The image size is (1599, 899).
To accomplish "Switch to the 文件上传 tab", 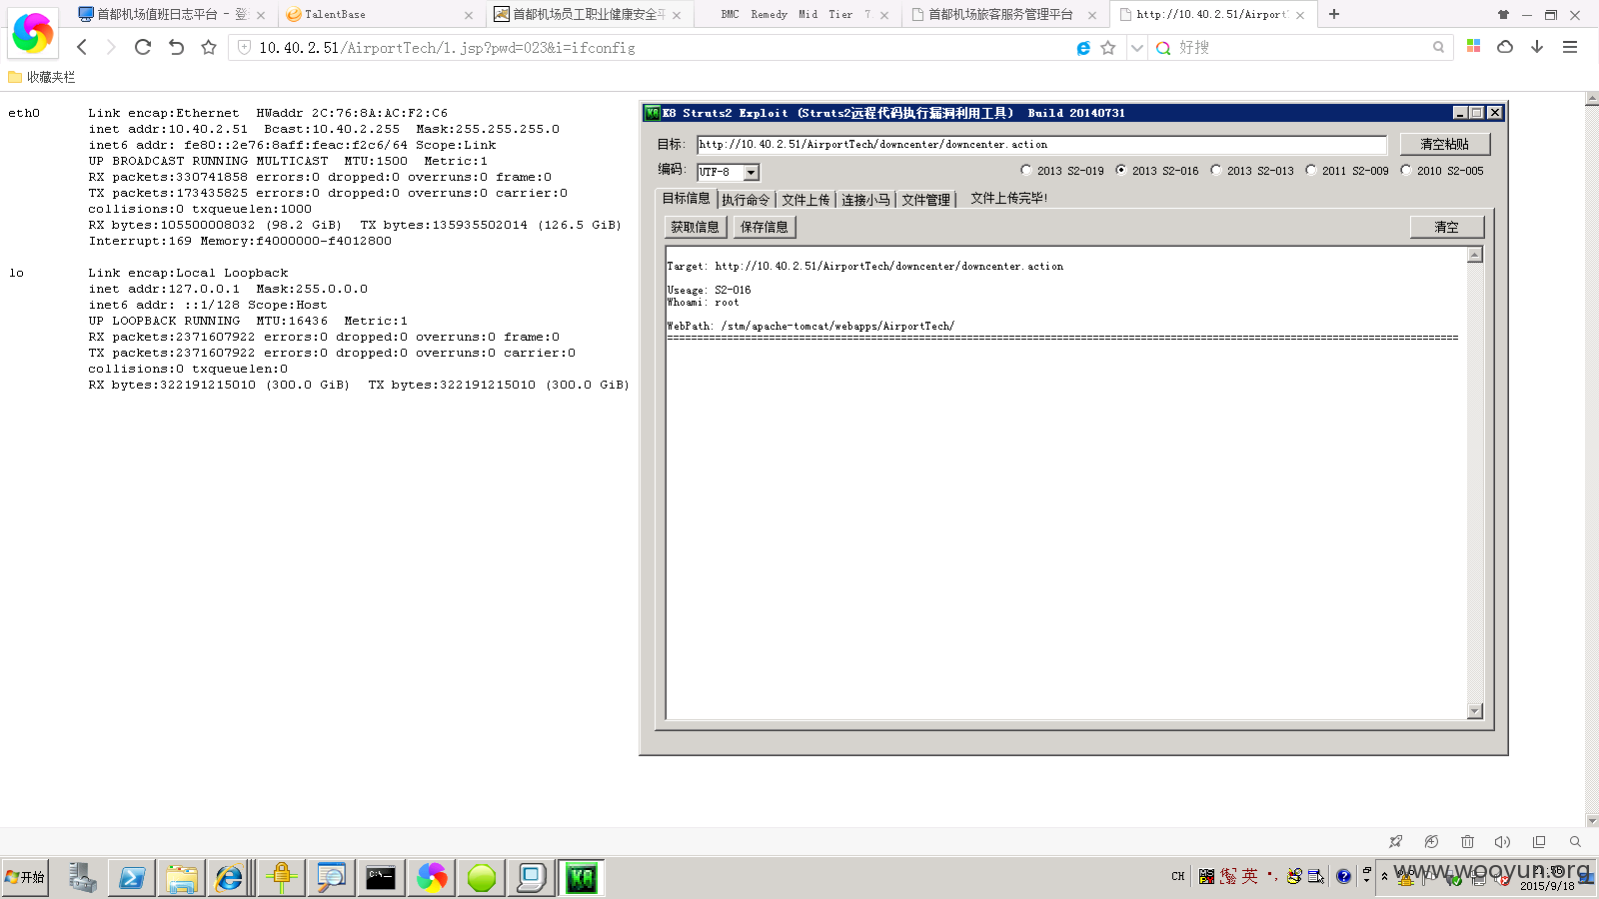I will [x=805, y=200].
